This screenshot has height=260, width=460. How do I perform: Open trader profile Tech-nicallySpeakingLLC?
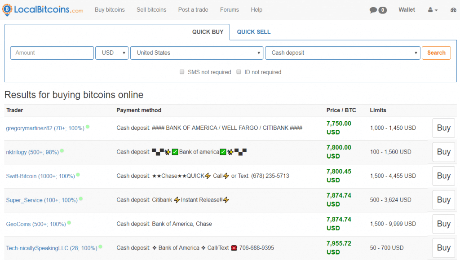pos(52,248)
